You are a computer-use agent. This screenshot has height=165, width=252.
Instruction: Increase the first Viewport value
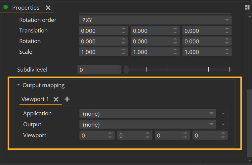tap(110, 134)
